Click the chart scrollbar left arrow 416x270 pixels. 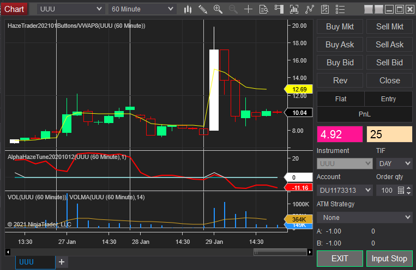coord(8,252)
